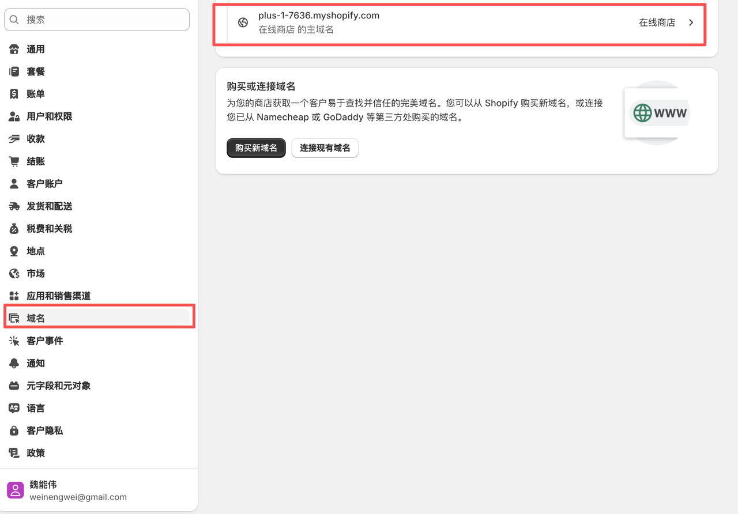Screen dimensions: 738x514
Task: Click the 地点 location pin icon
Action: (x=14, y=251)
